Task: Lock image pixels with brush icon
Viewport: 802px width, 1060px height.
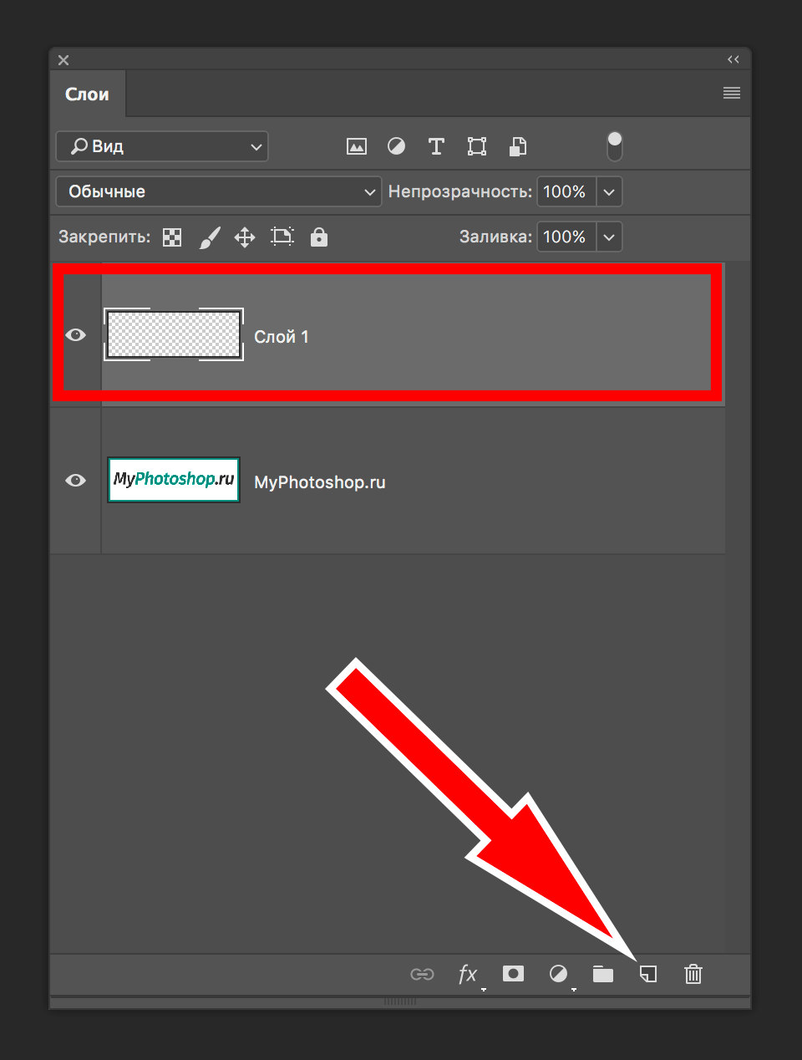Action: pyautogui.click(x=210, y=237)
